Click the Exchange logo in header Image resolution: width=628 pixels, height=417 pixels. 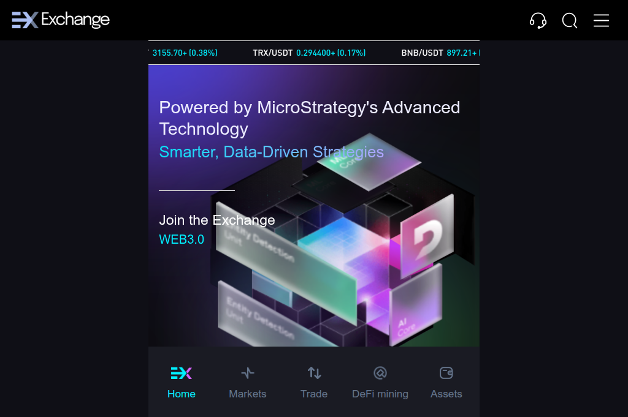(61, 20)
